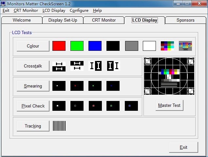
Task: Click the color bars test pattern icon
Action: pos(167,46)
